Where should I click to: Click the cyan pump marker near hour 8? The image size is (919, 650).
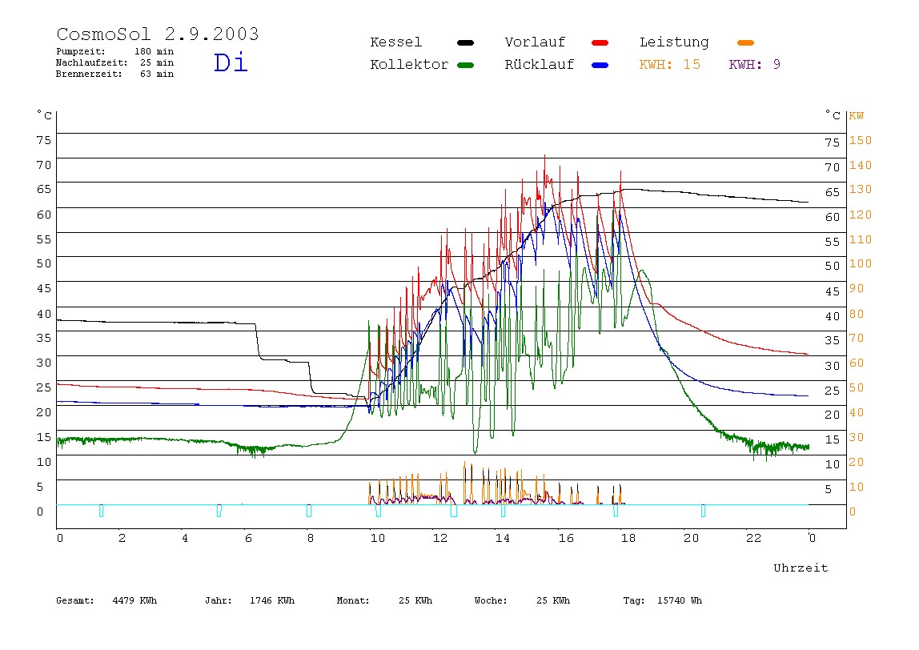click(x=309, y=511)
